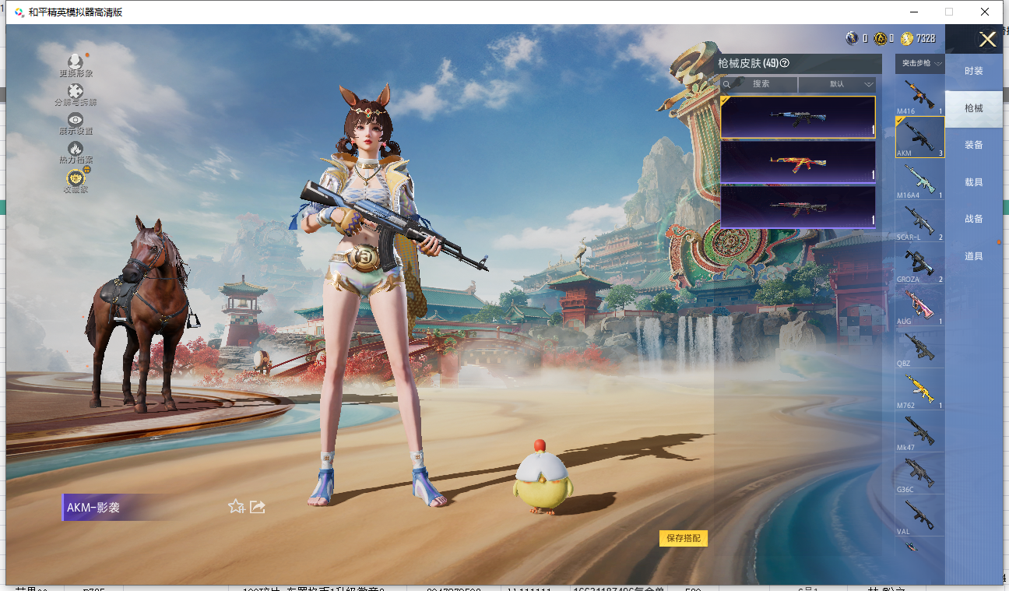Click the magnifier icon in the skin search
The width and height of the screenshot is (1009, 591).
726,84
